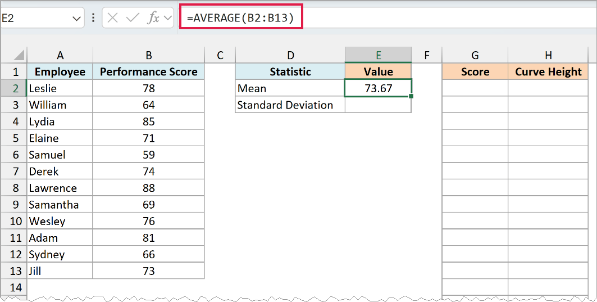Click Jill's score 73
Image resolution: width=597 pixels, height=302 pixels.
(148, 271)
